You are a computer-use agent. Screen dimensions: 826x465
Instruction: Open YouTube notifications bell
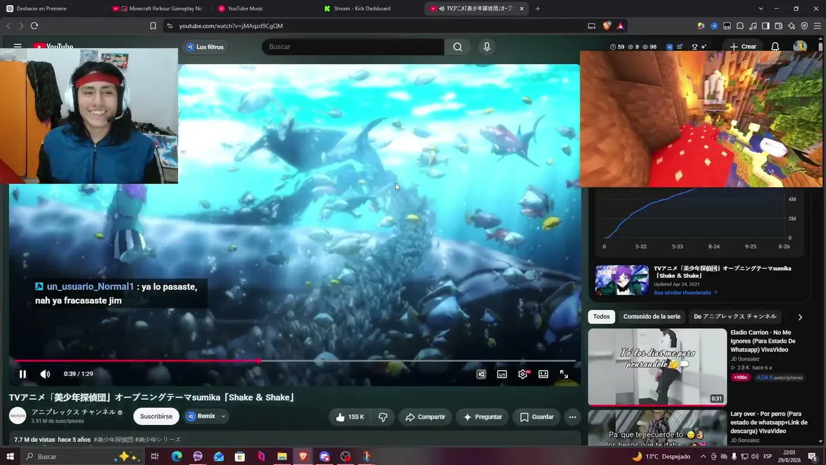776,46
